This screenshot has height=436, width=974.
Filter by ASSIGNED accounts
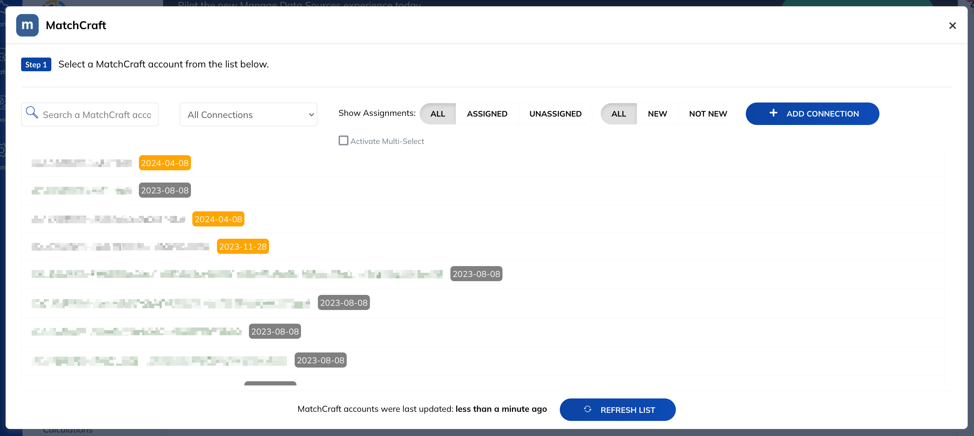pos(487,114)
